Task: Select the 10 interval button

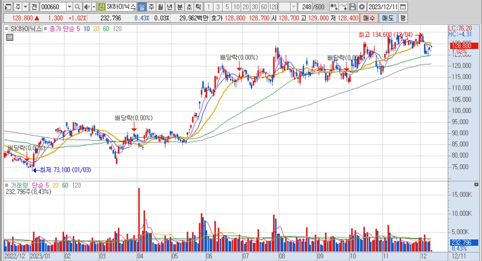Action: point(236,6)
